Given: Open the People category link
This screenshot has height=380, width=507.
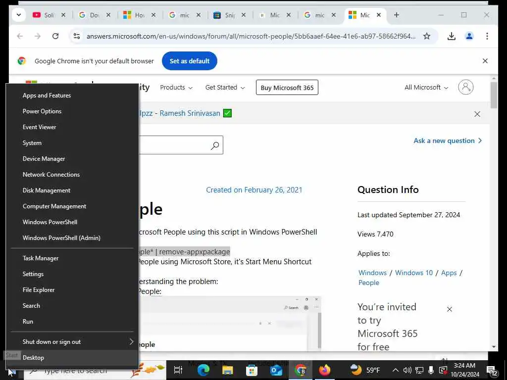Looking at the screenshot, I should coord(368,283).
